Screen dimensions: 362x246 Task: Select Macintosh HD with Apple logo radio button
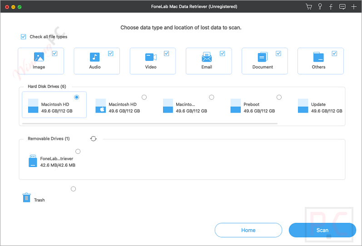click(x=144, y=97)
